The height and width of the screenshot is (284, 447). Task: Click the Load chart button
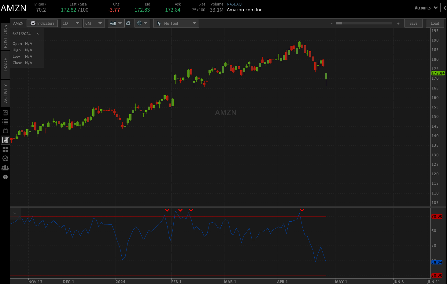(435, 23)
